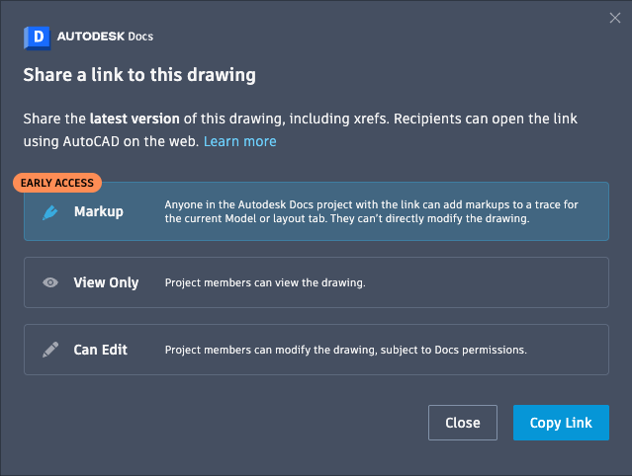Click the View Only eye icon

pos(50,282)
